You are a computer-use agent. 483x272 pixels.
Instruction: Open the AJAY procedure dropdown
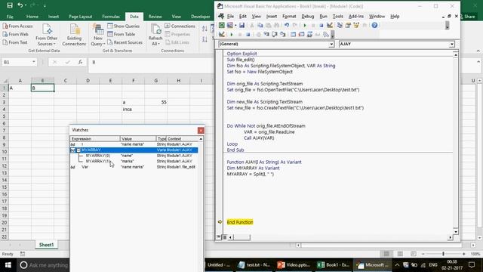pos(451,44)
